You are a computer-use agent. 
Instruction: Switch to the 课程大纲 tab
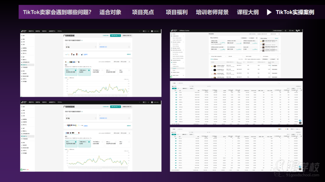click(x=248, y=12)
